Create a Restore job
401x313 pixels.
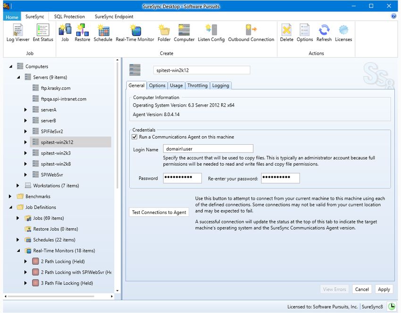(x=83, y=33)
